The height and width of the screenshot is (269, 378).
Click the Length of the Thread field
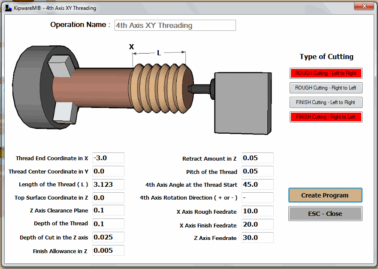[x=108, y=184]
